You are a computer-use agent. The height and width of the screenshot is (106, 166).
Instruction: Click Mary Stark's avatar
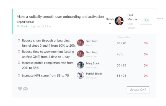click(81, 65)
